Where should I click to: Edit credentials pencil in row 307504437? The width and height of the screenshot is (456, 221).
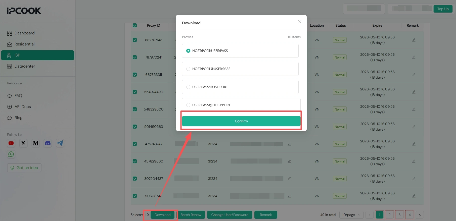[289, 179]
